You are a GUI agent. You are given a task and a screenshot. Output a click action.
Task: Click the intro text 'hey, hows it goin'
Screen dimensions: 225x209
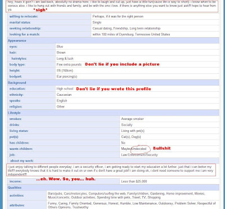tap(112, 6)
